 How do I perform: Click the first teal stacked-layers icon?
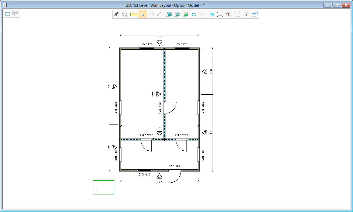tap(169, 14)
